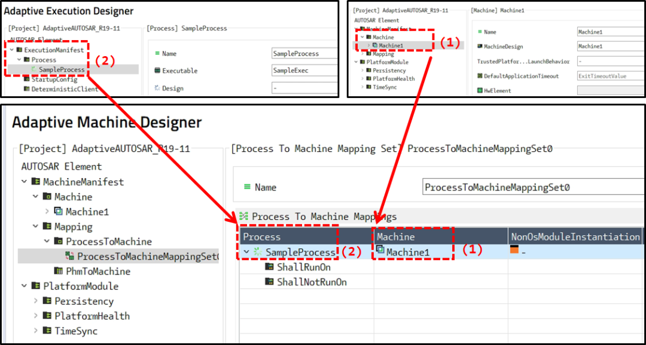
Task: Click Process column header in mappings table
Action: (x=307, y=236)
